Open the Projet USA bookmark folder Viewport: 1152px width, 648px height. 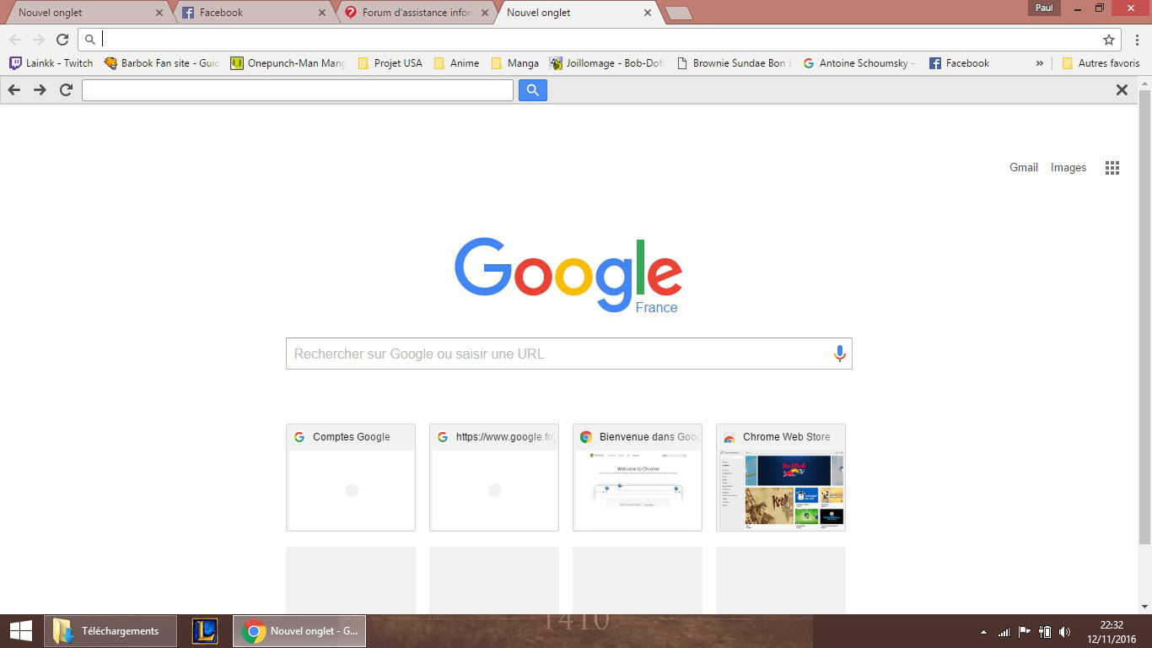pyautogui.click(x=390, y=63)
